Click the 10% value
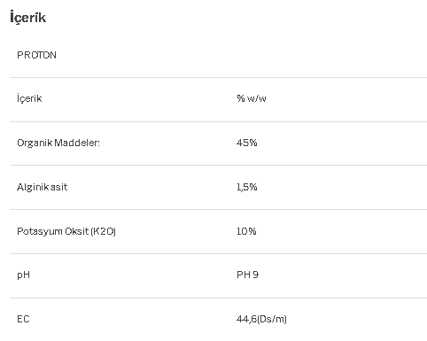 pos(246,231)
